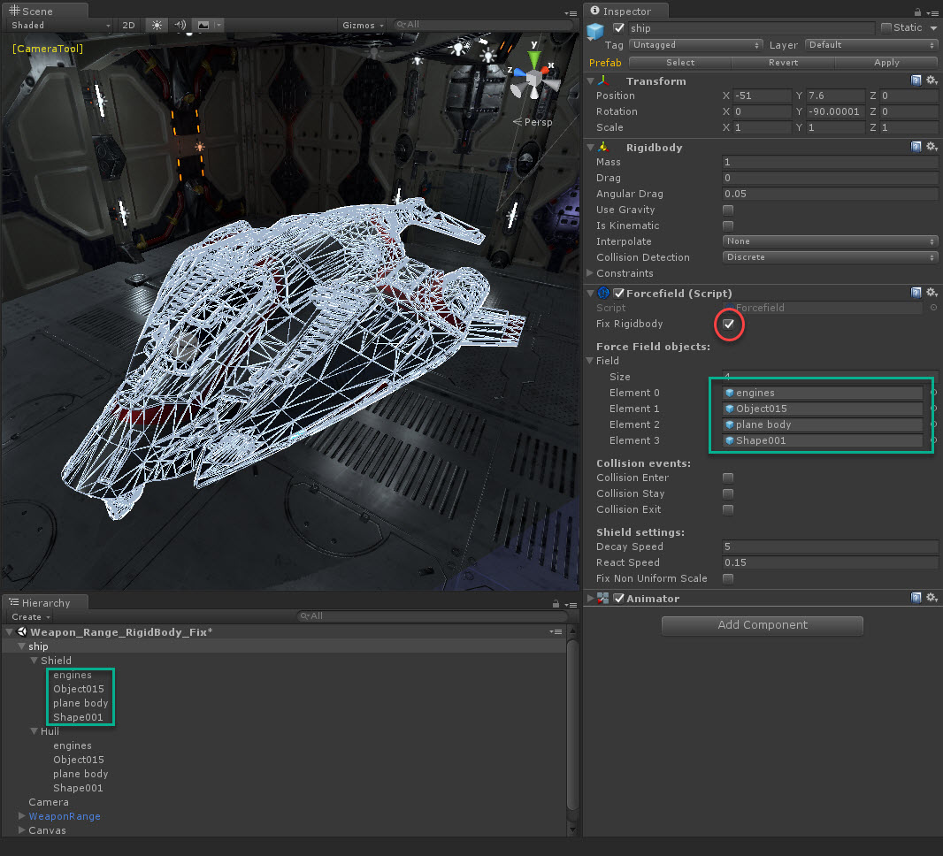Open Forcefield script gear menu
This screenshot has width=943, height=856.
coord(931,293)
